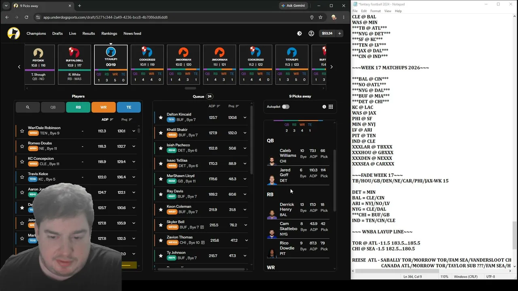Open the info icon beside Autopilot

point(324,107)
